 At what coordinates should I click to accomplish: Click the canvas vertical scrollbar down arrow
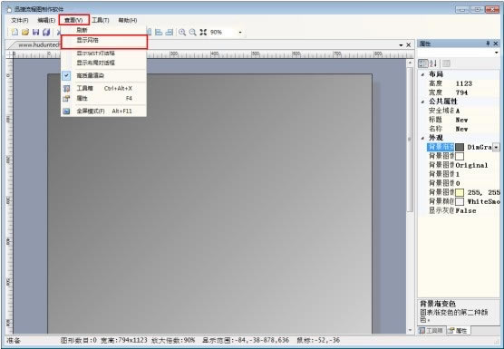click(x=410, y=330)
